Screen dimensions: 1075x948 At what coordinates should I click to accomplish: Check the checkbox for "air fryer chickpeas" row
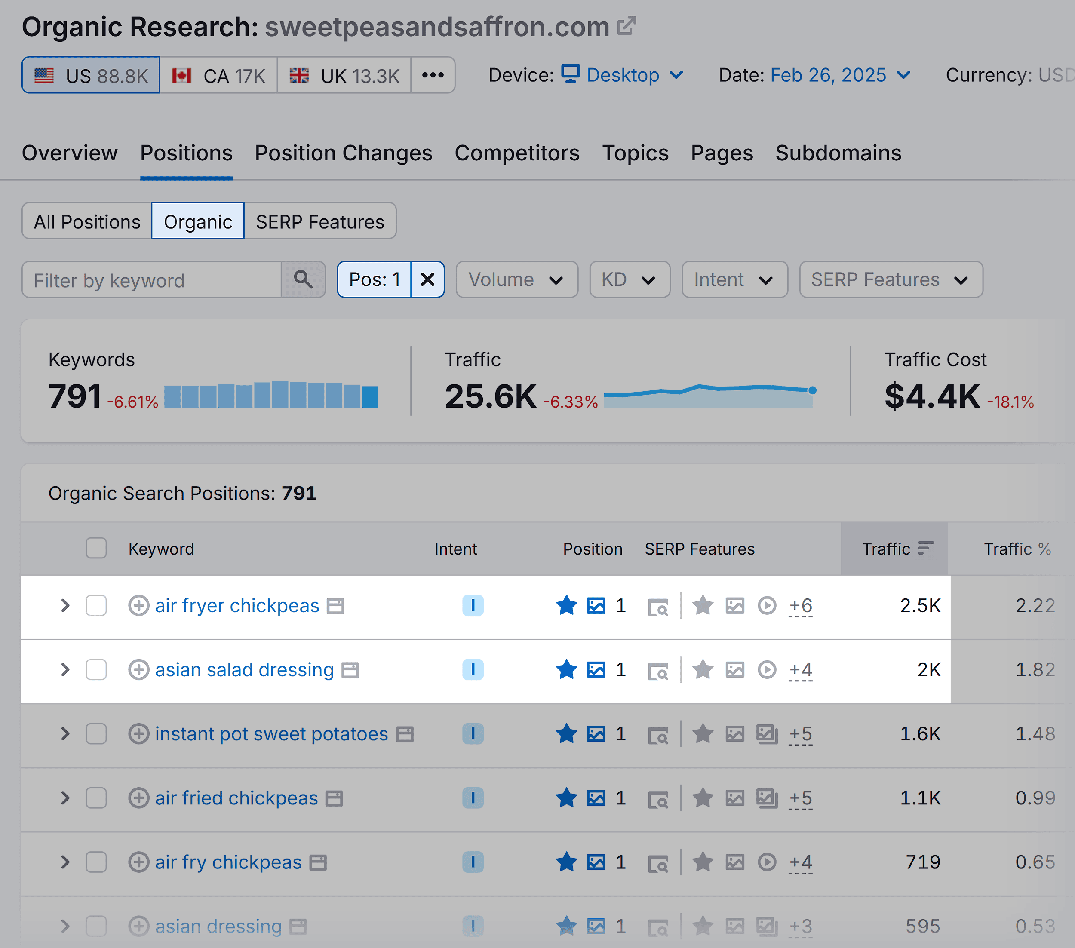coord(96,606)
